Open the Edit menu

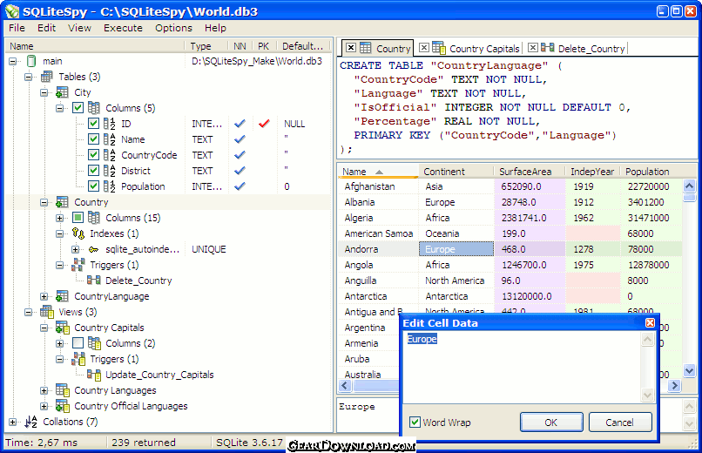46,28
